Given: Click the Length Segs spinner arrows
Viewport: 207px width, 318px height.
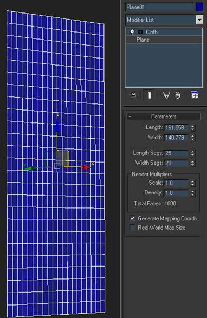Looking at the screenshot, I should coord(192,153).
